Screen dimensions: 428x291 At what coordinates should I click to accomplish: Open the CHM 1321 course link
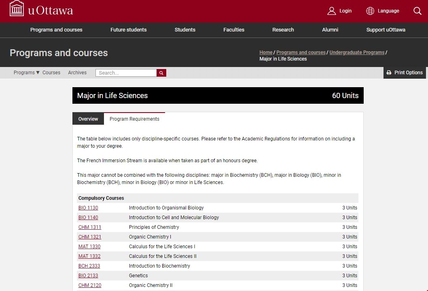90,237
